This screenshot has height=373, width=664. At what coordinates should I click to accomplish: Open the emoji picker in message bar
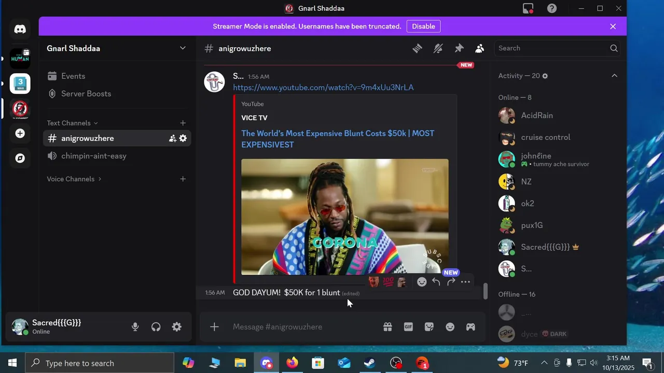(x=450, y=327)
